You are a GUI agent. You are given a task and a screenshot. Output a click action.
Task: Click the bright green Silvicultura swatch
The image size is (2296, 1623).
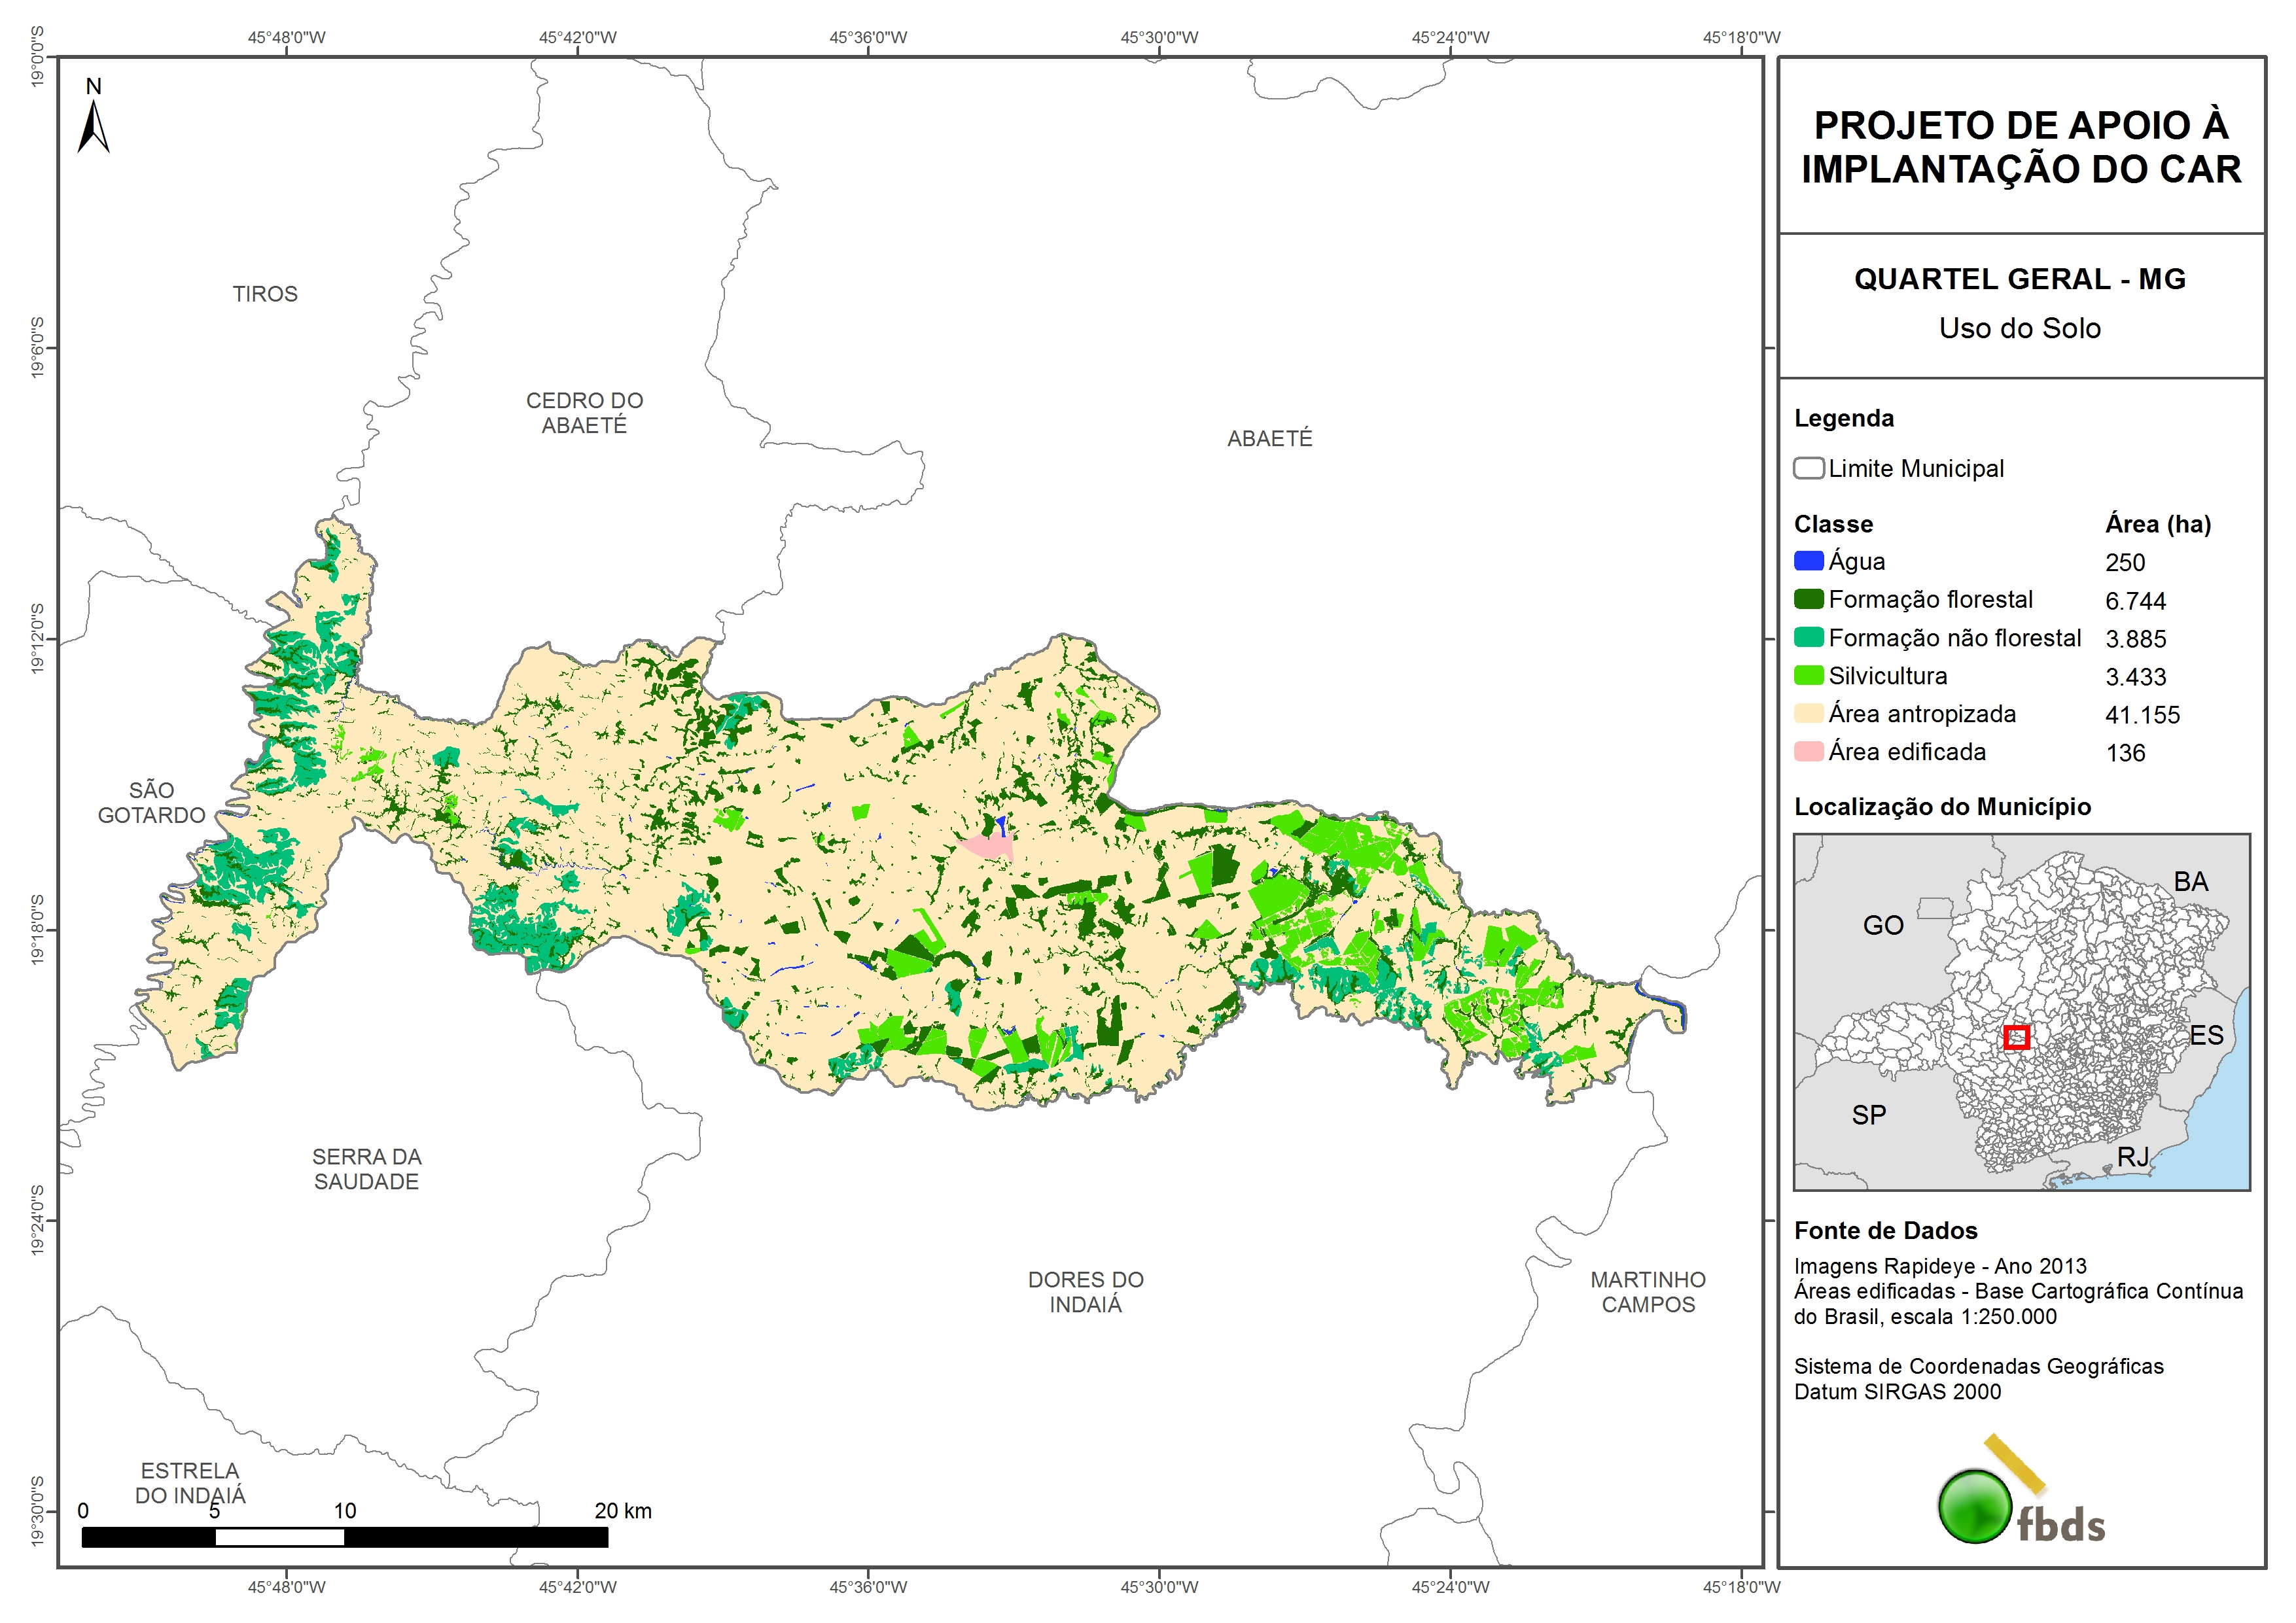coord(1808,675)
